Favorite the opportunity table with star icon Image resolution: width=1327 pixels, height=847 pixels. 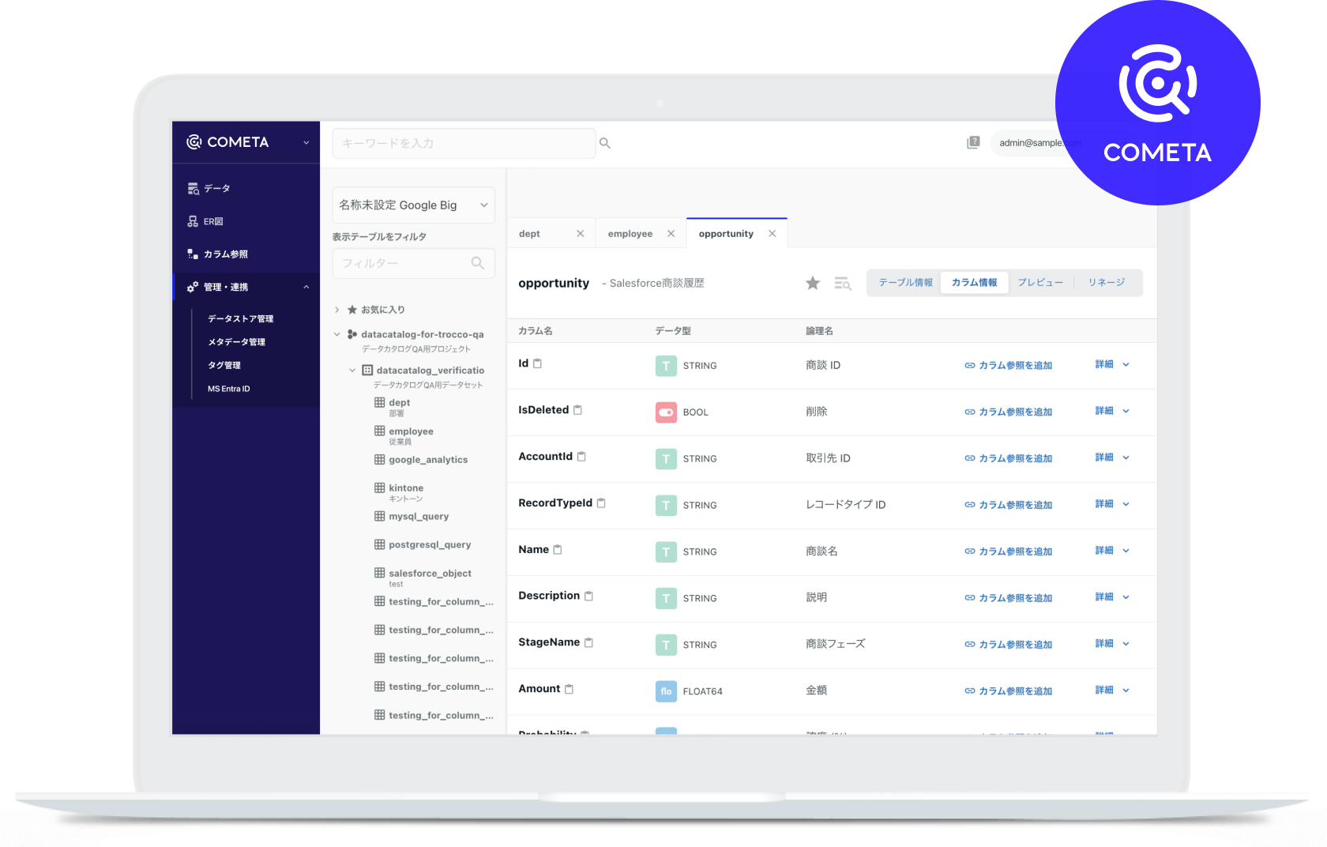[x=813, y=283]
